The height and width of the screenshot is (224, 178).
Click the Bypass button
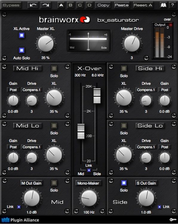tap(11, 5)
